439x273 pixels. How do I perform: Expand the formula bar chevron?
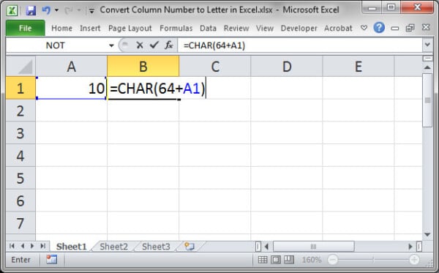click(x=427, y=45)
